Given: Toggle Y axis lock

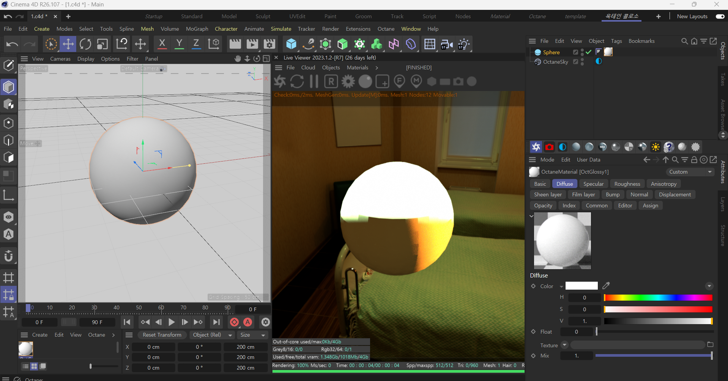Looking at the screenshot, I should tap(179, 44).
